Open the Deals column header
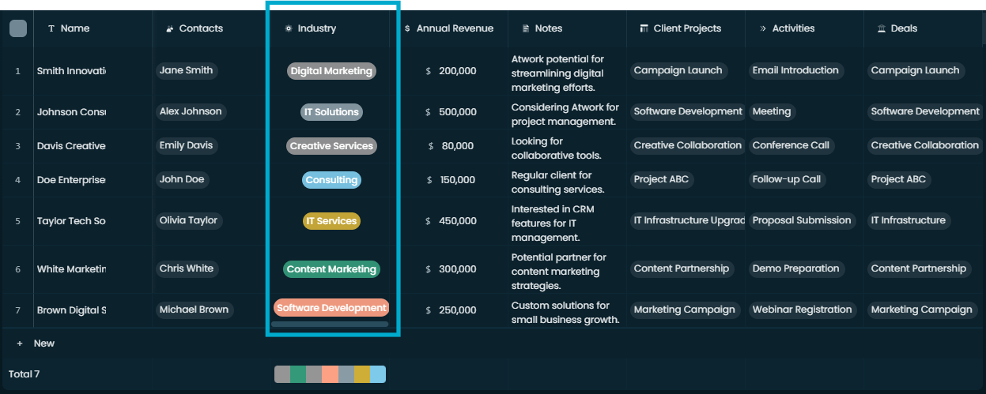This screenshot has width=986, height=394. tap(925, 28)
